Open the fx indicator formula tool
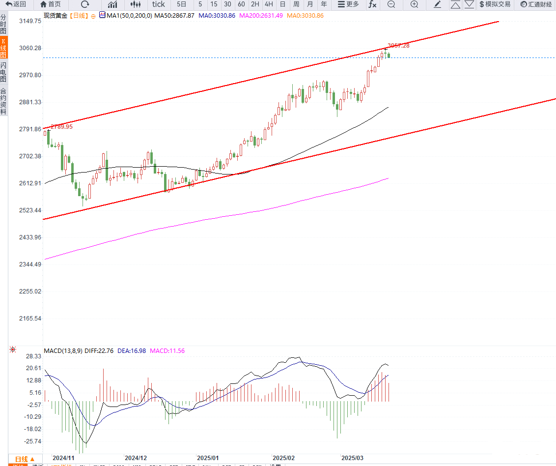 (x=372, y=4)
